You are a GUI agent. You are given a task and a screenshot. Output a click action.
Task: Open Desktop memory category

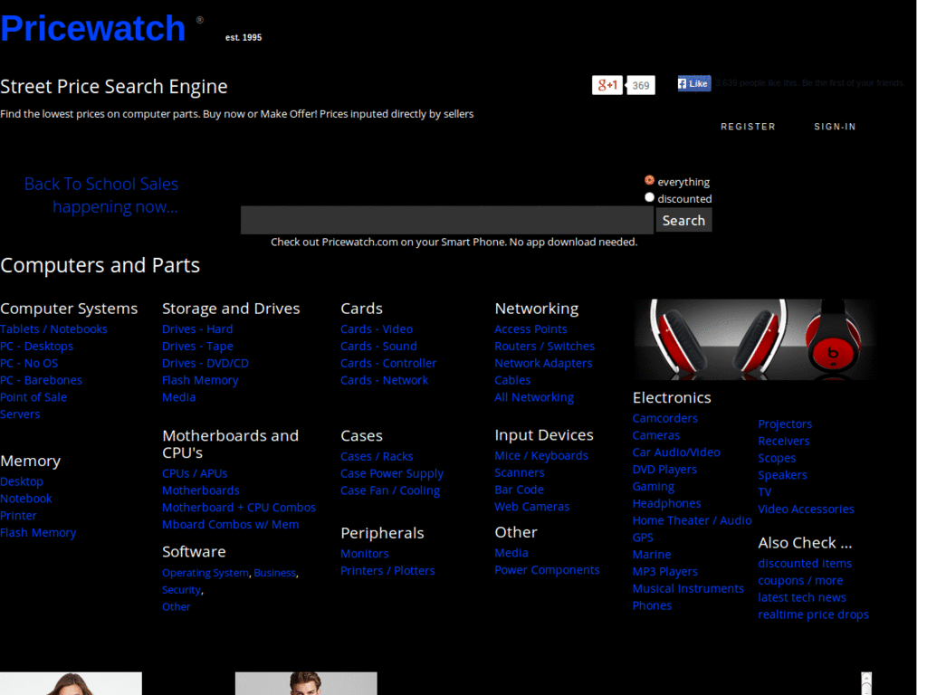tap(22, 481)
